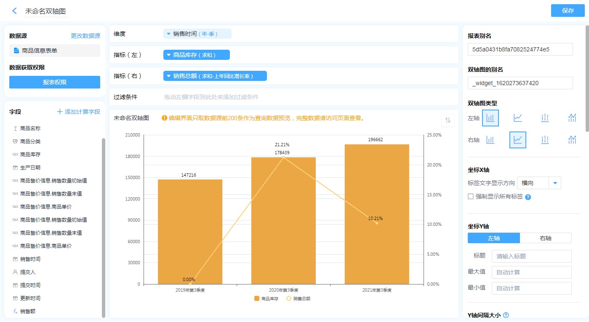Screen dimensions: 589x322
Task: Click the 更改数据源 link
Action: pyautogui.click(x=85, y=36)
